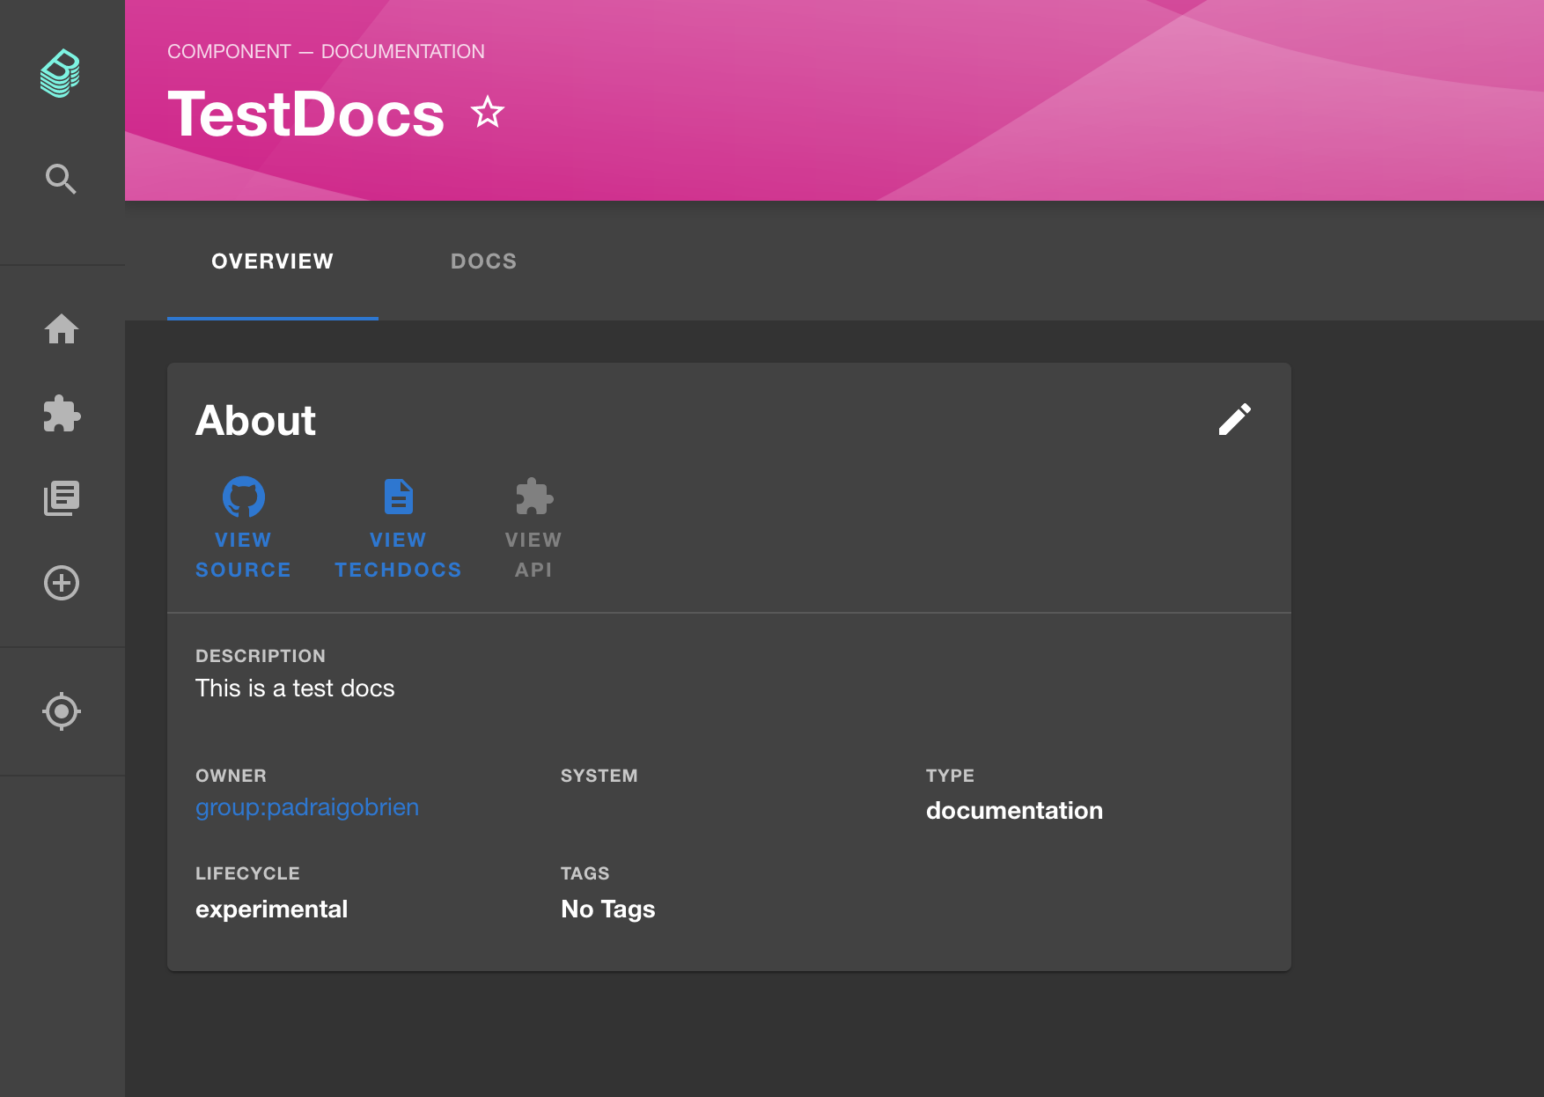Open the Tech Radar target icon
This screenshot has width=1544, height=1097.
coord(62,711)
